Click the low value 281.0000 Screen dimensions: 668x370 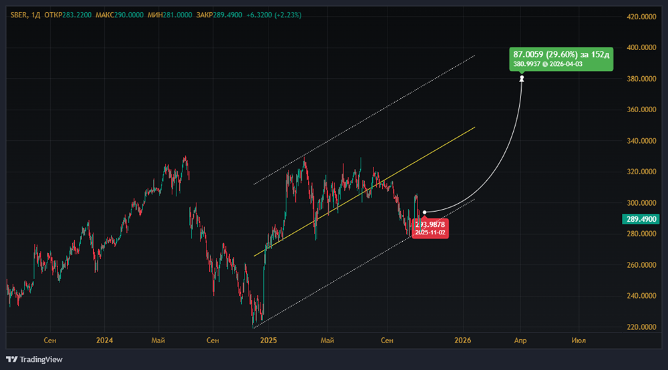[178, 15]
